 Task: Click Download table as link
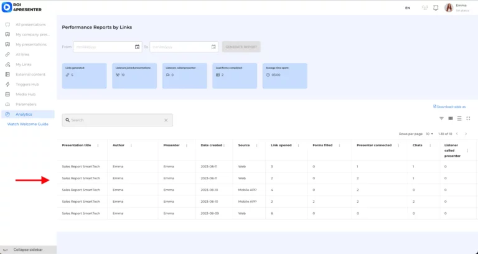(449, 106)
